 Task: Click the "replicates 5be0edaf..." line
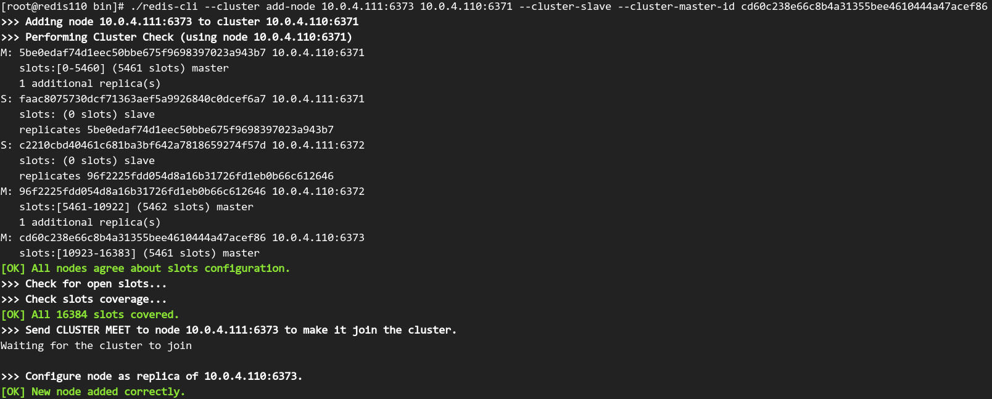point(176,130)
